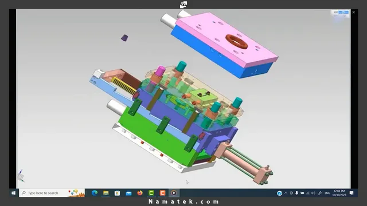The width and height of the screenshot is (367, 206).
Task: Launch Microsoft Edge from the taskbar
Action: point(95,193)
